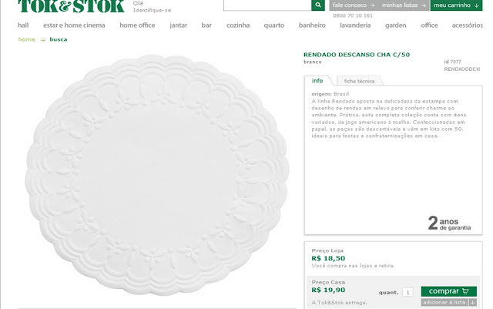Click the 'Identifique-se' login link

coord(153,10)
